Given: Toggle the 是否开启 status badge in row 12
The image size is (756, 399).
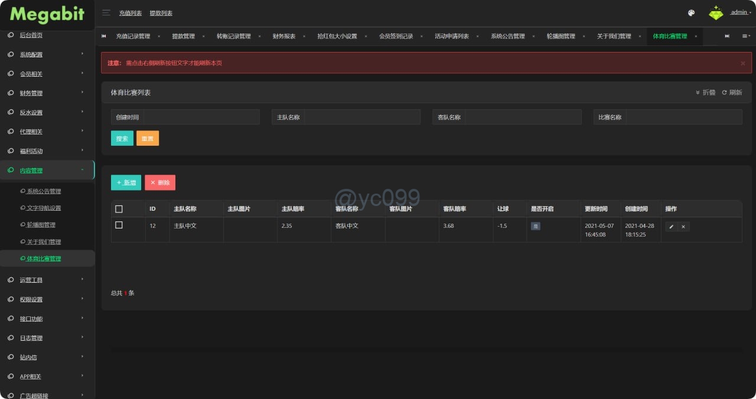Looking at the screenshot, I should click(x=535, y=226).
